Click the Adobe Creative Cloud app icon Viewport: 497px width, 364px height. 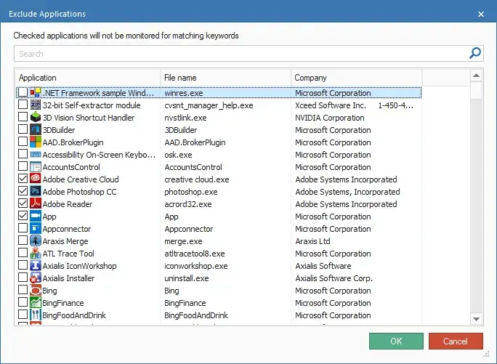[x=35, y=179]
